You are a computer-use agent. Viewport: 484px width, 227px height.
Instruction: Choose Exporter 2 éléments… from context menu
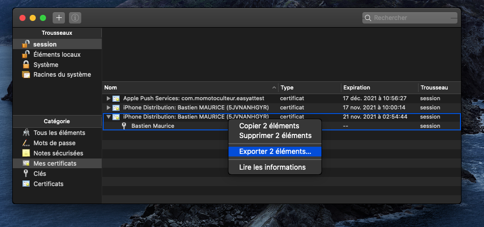click(275, 152)
